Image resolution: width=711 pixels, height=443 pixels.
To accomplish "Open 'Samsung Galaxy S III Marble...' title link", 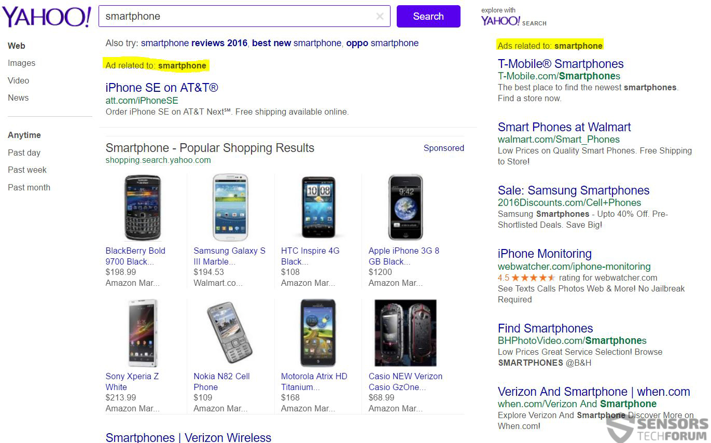I will click(229, 256).
